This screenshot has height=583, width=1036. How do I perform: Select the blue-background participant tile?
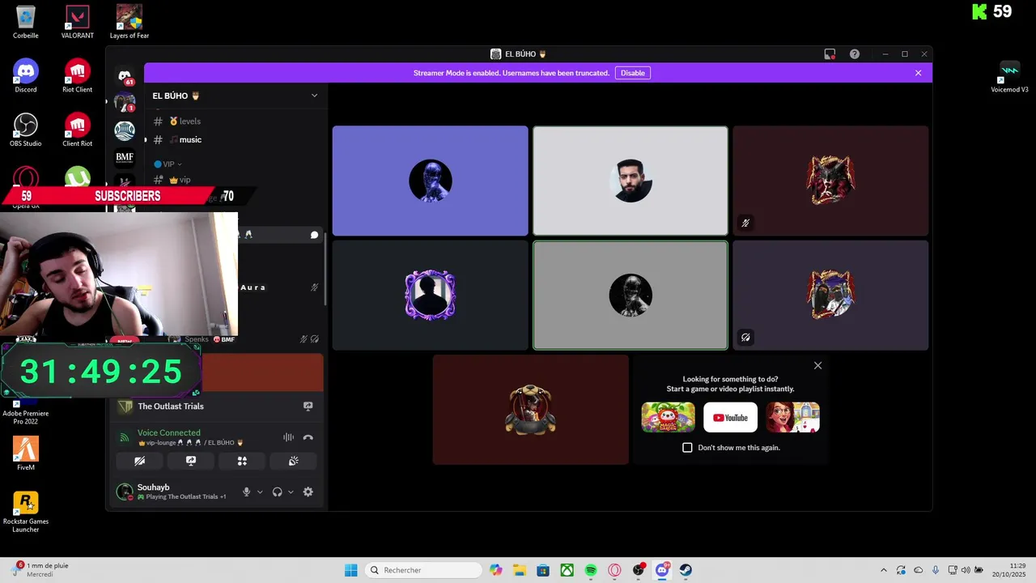[430, 181]
